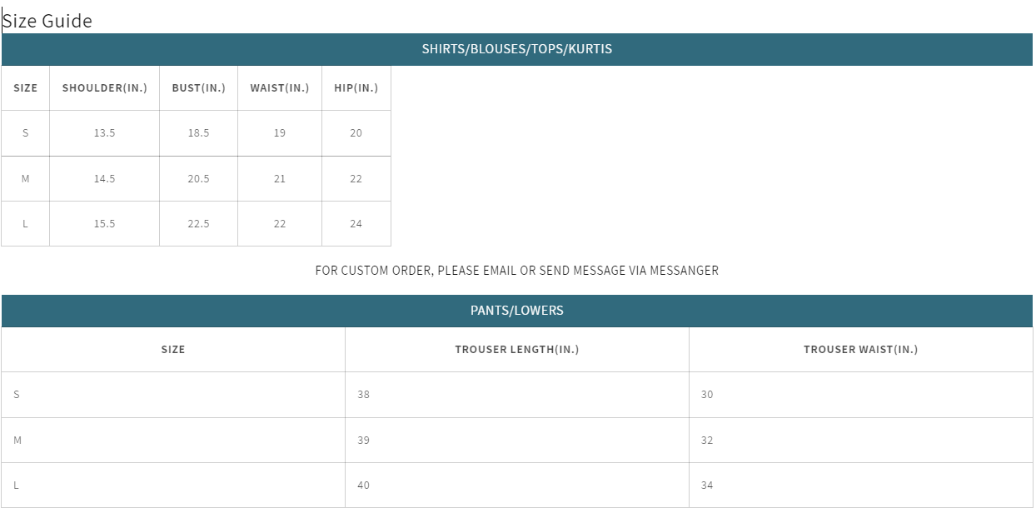The width and height of the screenshot is (1036, 513).
Task: Select the TROUSER LENGTH(IN.) column header
Action: (x=516, y=350)
